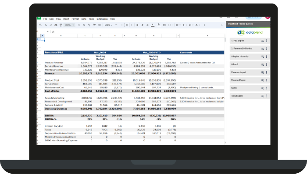
Task: Open the Extensions menu
Action: click(x=102, y=19)
